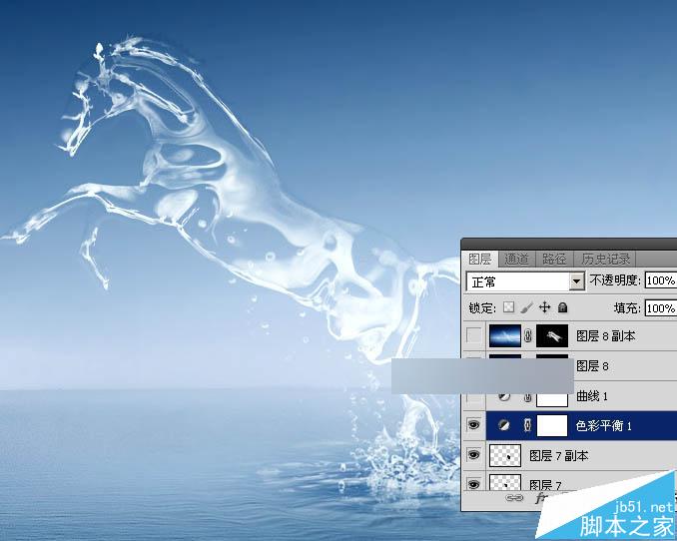Click the 图层 8 副本 mask thumbnail
677x541 pixels.
(552, 336)
